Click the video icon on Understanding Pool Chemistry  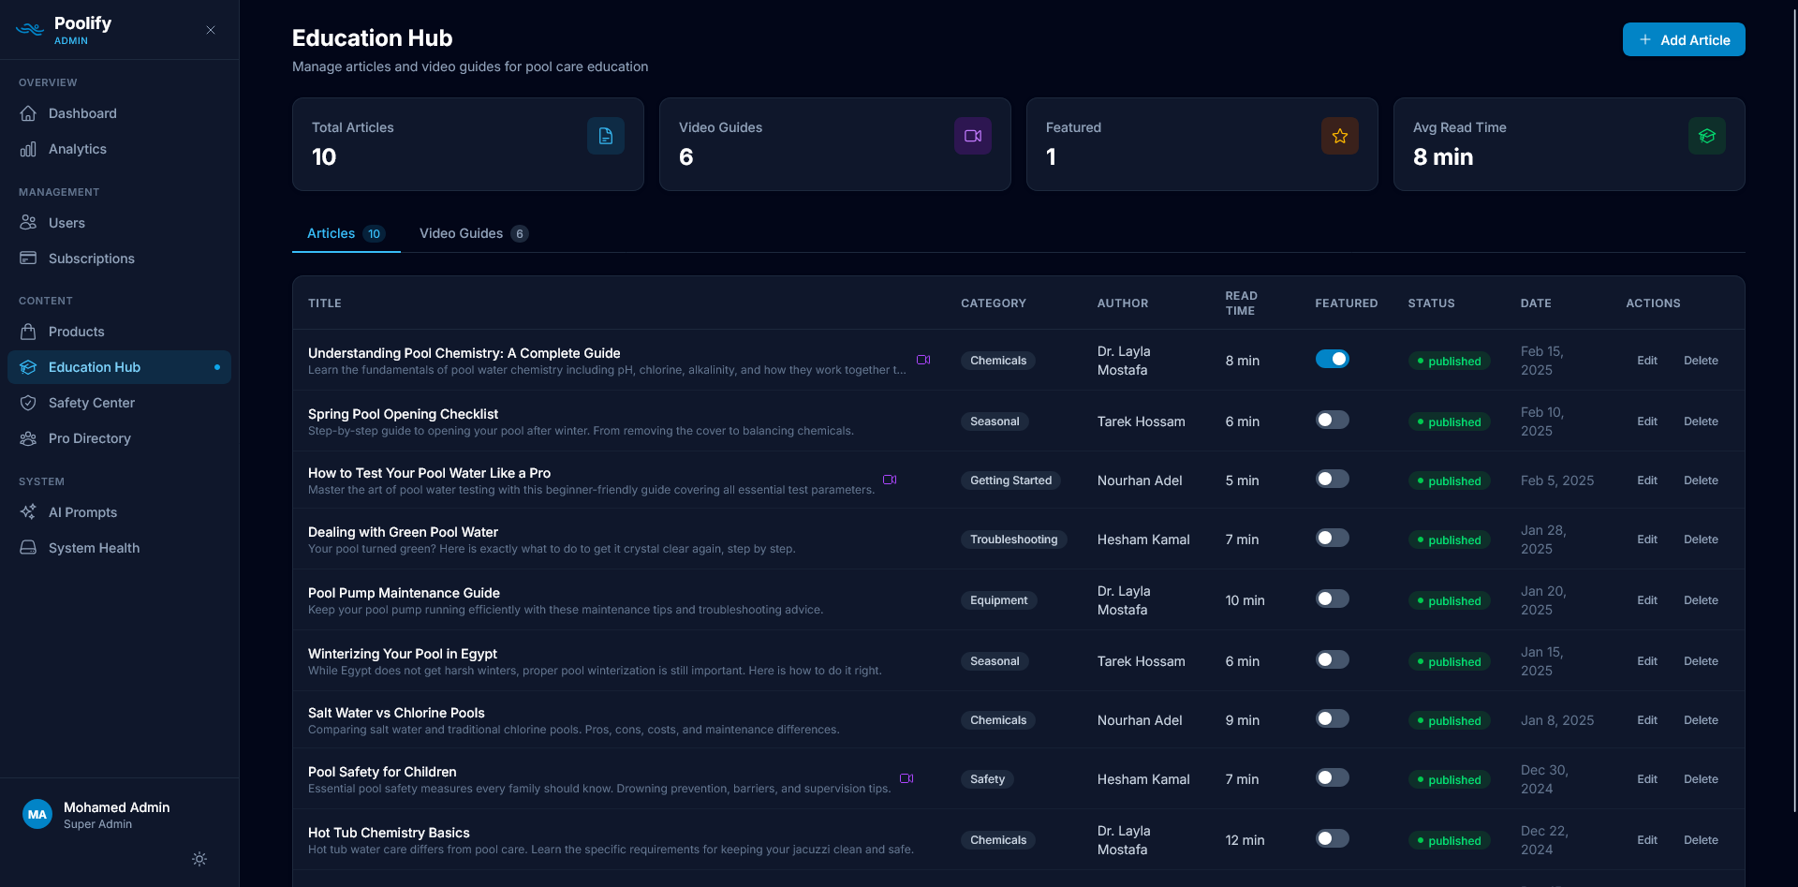coord(923,360)
